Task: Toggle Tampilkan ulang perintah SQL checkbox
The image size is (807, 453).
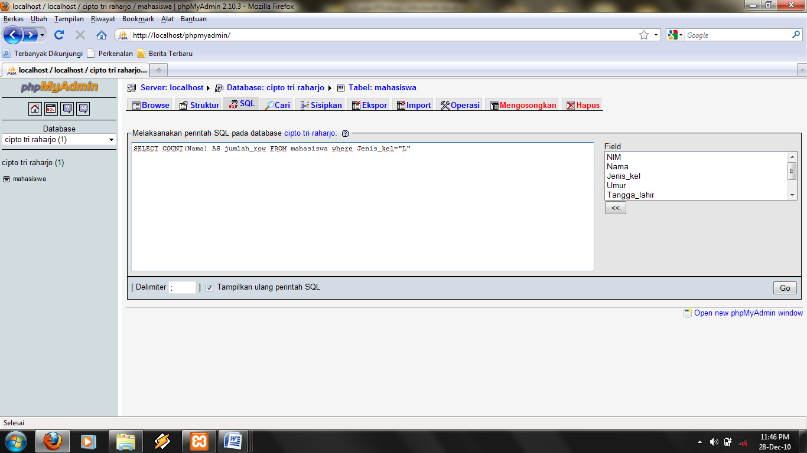Action: click(x=209, y=287)
